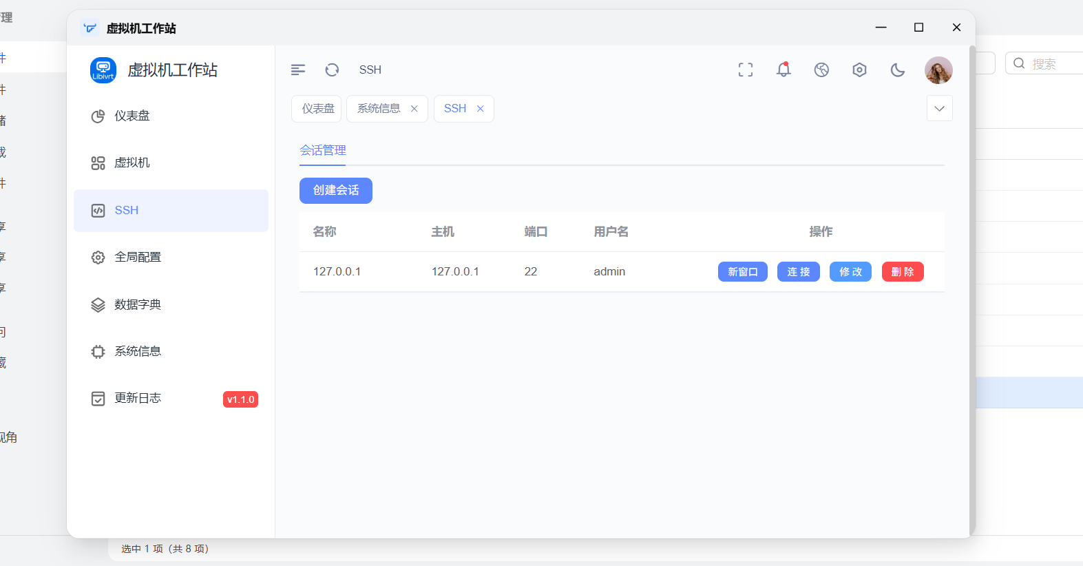The height and width of the screenshot is (566, 1083).
Task: Open 127.0.0.1 session in 新窗口
Action: pyautogui.click(x=742, y=272)
